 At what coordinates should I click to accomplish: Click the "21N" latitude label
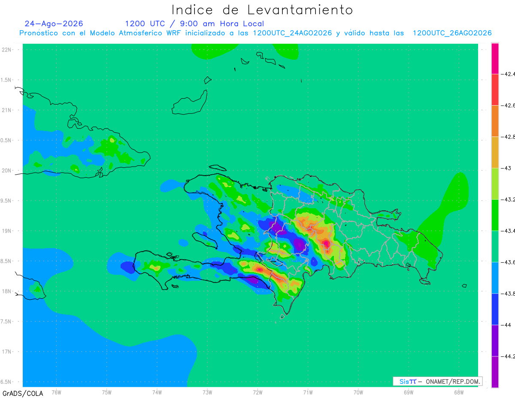click(x=7, y=110)
